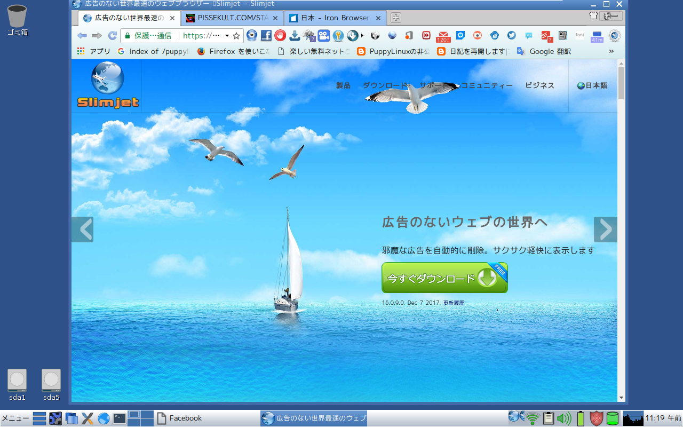Click the clipboard icon in the taskbar tray

pyautogui.click(x=548, y=419)
